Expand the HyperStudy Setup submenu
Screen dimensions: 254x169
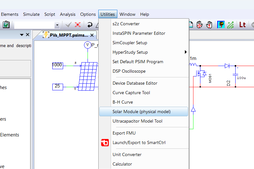point(144,52)
